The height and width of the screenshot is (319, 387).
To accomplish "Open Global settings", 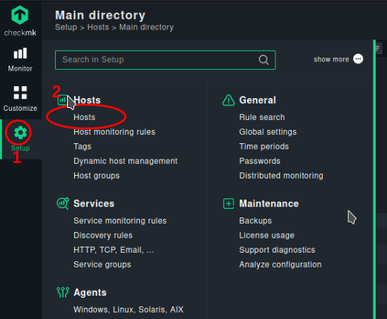I will coord(268,132).
